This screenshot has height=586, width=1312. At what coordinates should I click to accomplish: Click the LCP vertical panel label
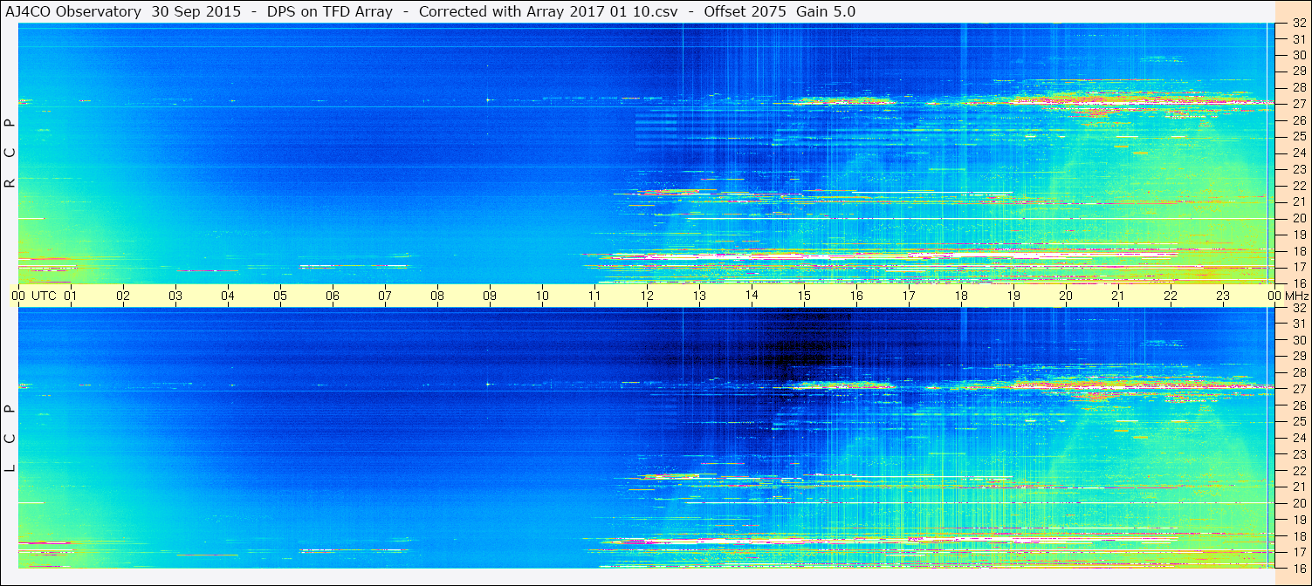coord(10,438)
